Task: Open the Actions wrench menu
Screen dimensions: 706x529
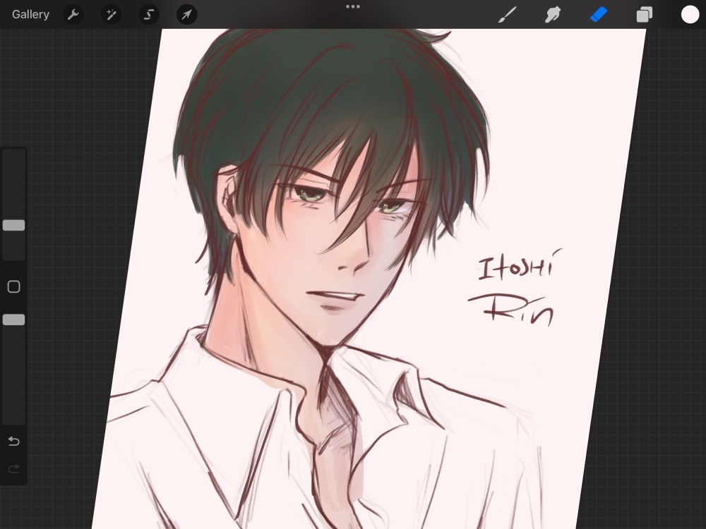Action: coord(73,15)
